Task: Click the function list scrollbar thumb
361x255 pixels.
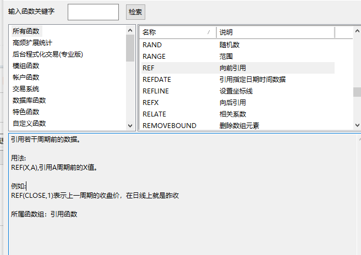Action: click(357, 92)
